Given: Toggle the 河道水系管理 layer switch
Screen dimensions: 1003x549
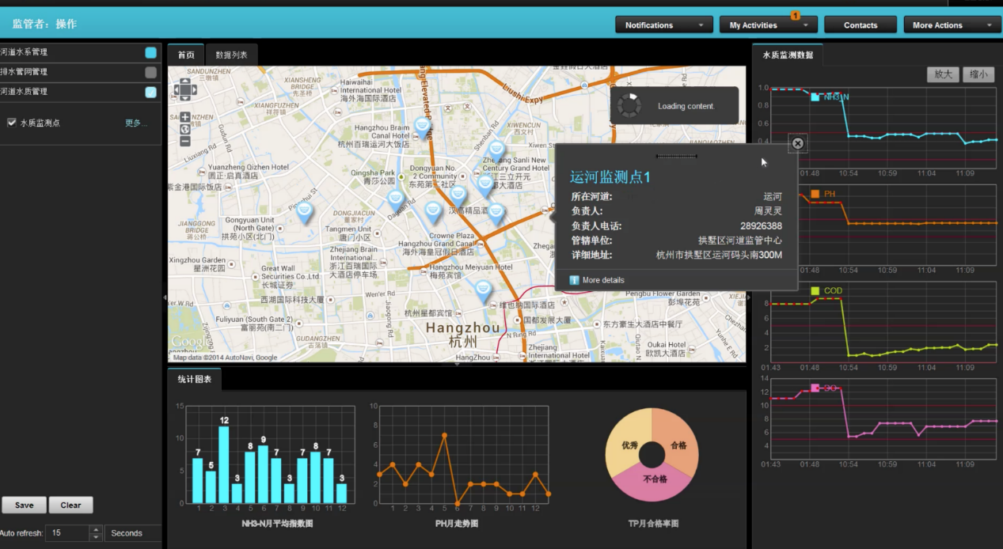Looking at the screenshot, I should coord(150,52).
